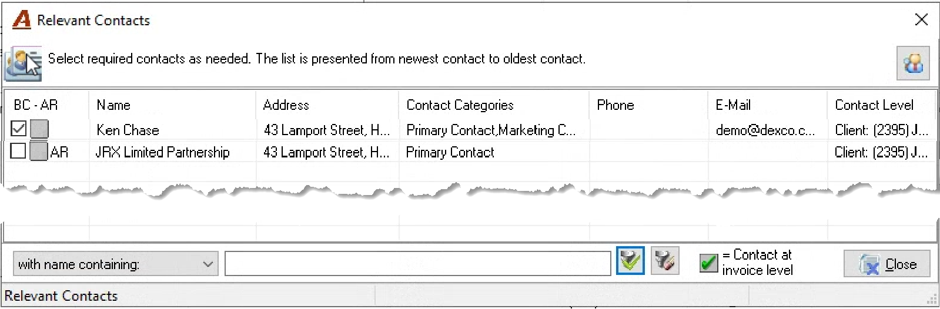Click the select-all checkmark icon button
The width and height of the screenshot is (940, 309).
[630, 261]
